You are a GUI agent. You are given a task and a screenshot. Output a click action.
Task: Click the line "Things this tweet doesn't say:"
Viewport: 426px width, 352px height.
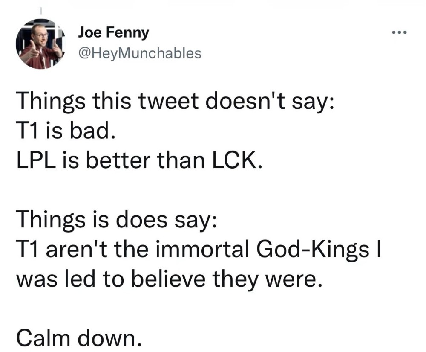click(x=171, y=104)
